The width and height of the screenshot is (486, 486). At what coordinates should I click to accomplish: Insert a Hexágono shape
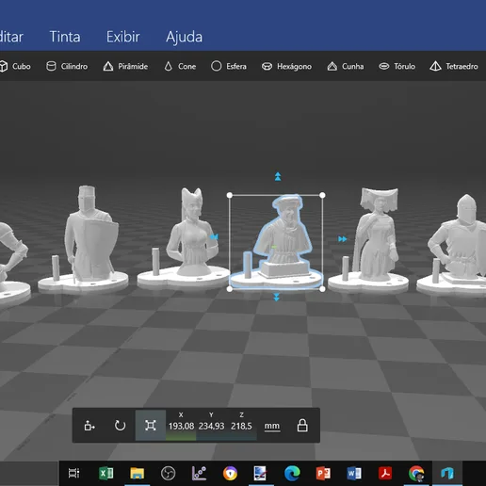286,66
